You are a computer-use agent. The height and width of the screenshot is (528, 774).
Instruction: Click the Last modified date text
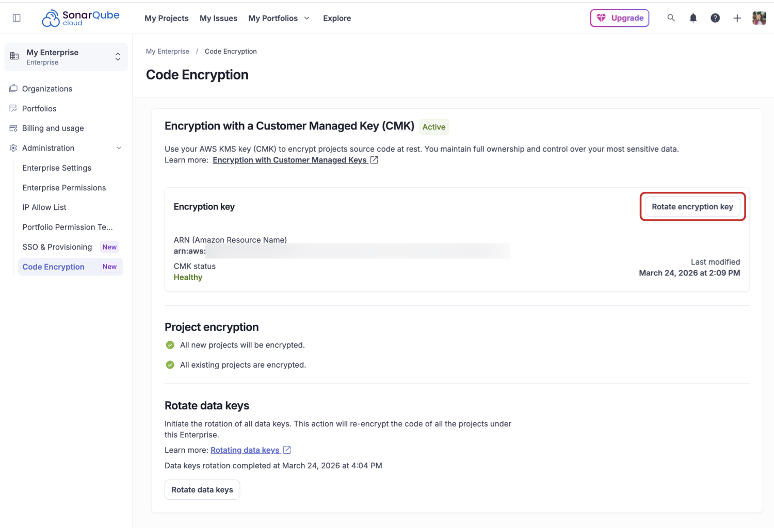pyautogui.click(x=689, y=273)
